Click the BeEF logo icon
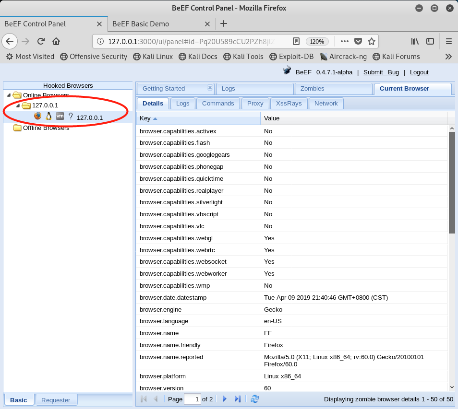The image size is (458, 409). click(x=287, y=70)
